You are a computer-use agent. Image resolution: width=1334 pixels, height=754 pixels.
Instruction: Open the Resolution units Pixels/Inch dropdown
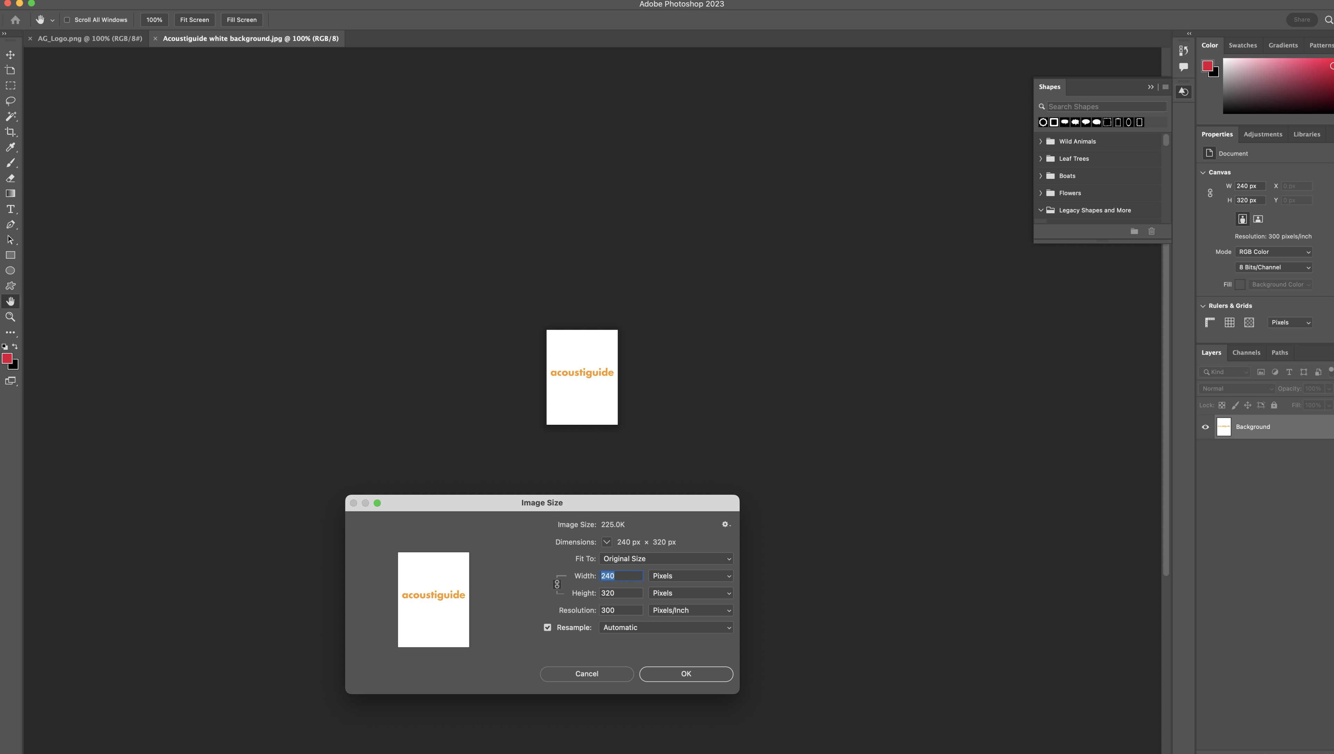click(691, 610)
